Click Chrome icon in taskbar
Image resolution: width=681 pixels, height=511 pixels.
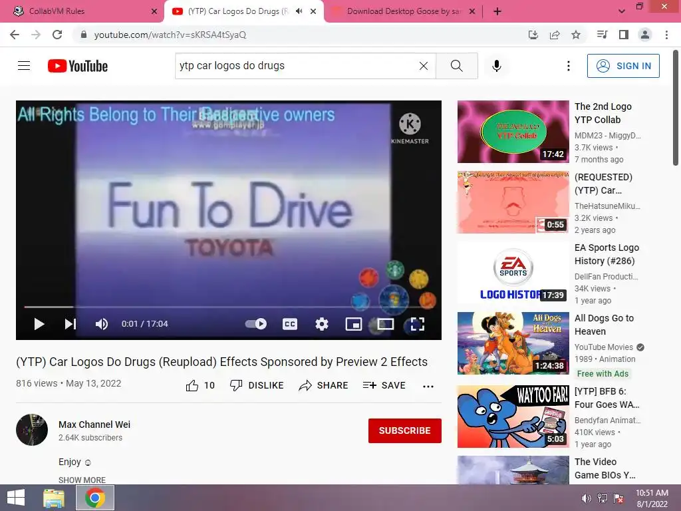95,498
